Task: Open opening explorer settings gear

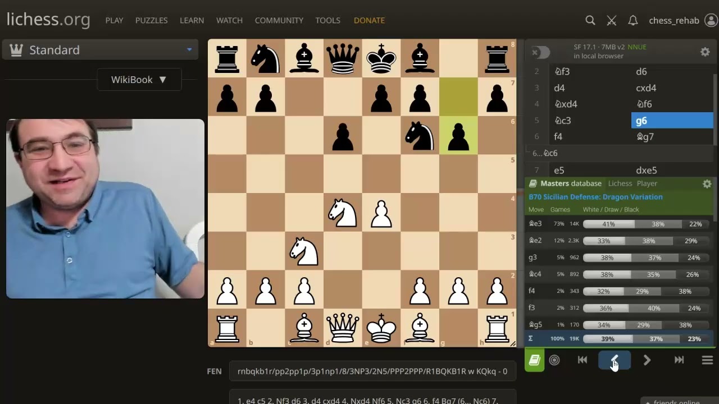Action: point(707,183)
